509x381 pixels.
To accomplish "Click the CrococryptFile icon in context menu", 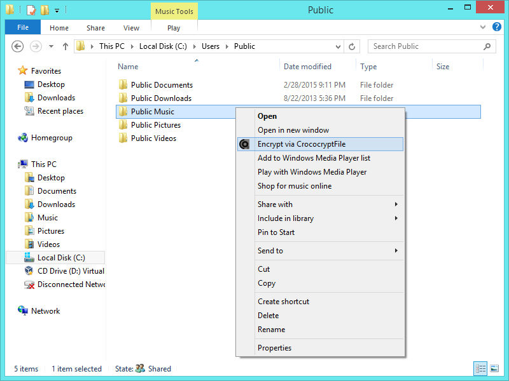I will click(244, 144).
